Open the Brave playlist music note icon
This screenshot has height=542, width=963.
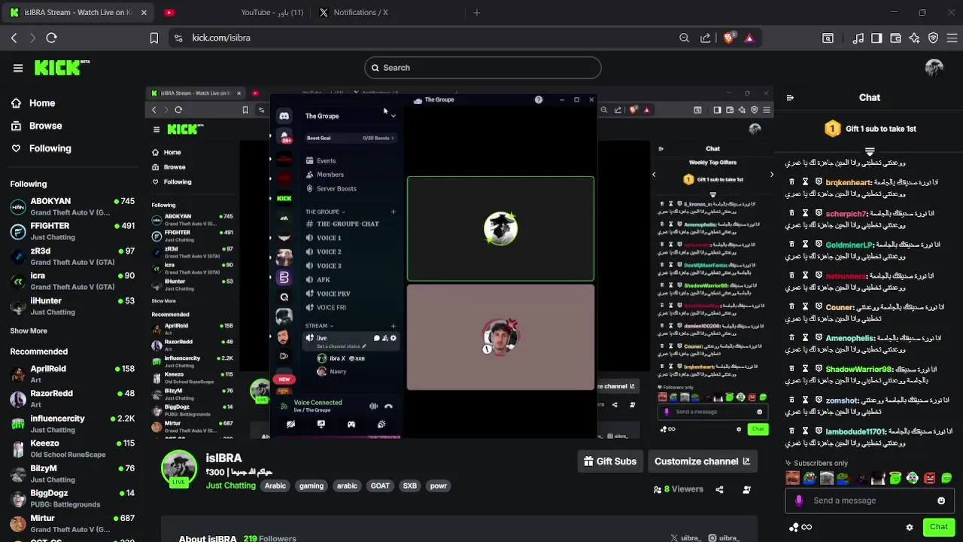[858, 38]
